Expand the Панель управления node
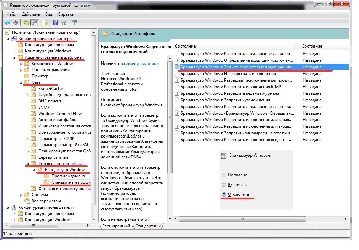This screenshot has height=250, width=359. tap(21, 70)
